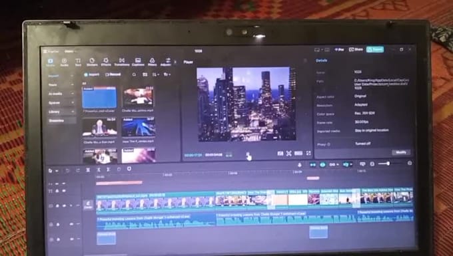Open the Media tab in top toolbar

pos(50,62)
